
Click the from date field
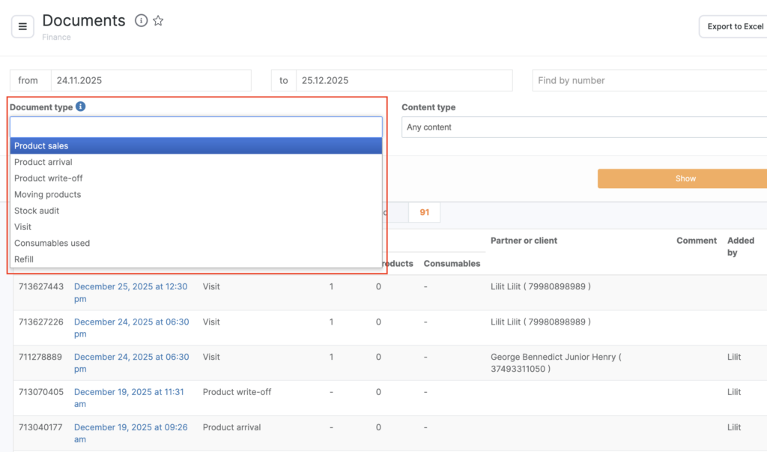pyautogui.click(x=150, y=80)
